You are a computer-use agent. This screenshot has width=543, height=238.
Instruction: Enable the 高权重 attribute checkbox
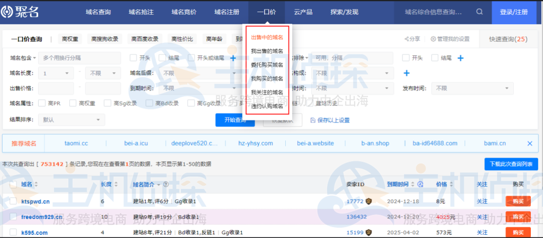(x=73, y=103)
